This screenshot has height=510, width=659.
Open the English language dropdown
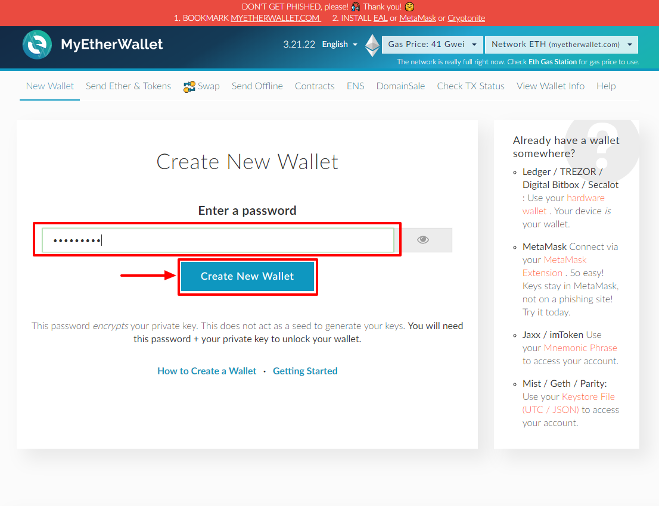340,45
